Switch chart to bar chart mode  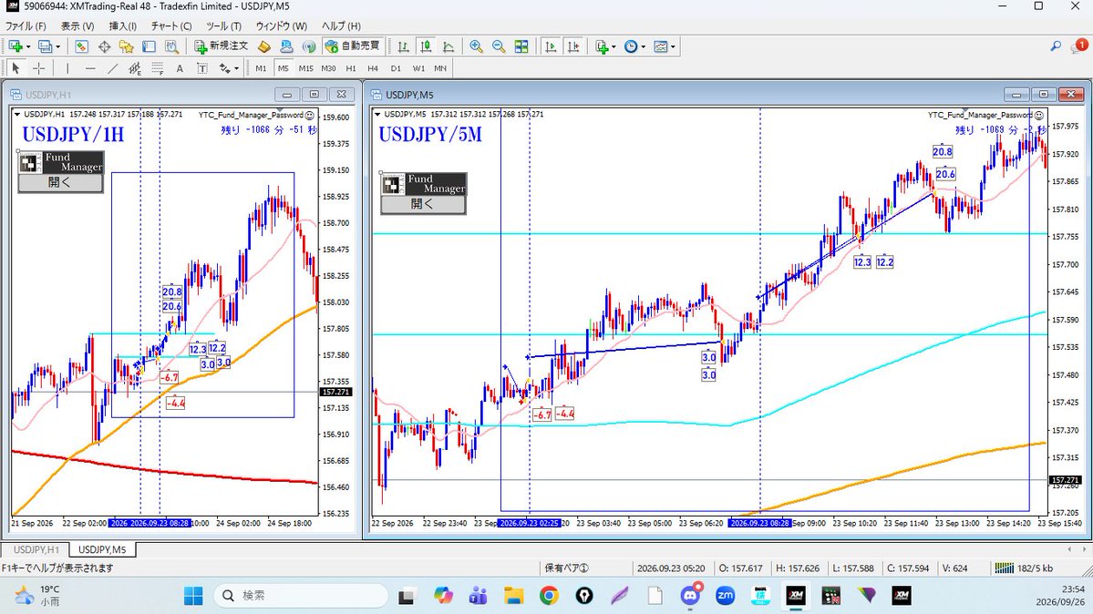coord(403,46)
